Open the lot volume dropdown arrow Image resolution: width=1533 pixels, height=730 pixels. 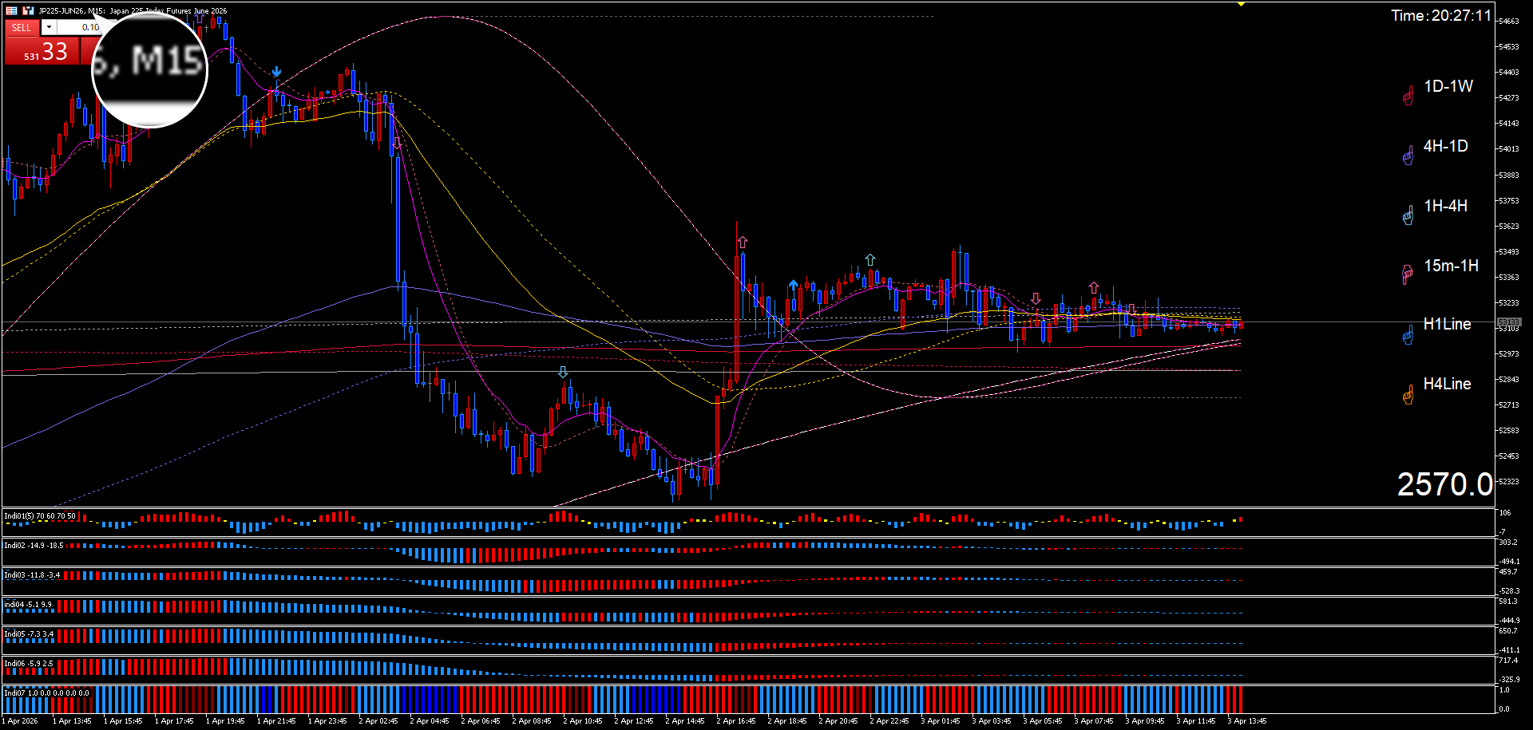(49, 27)
